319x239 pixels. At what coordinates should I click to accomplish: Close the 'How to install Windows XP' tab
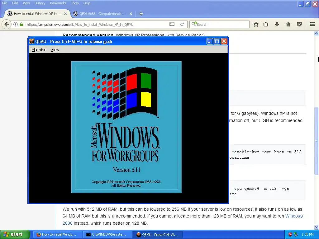(65, 14)
